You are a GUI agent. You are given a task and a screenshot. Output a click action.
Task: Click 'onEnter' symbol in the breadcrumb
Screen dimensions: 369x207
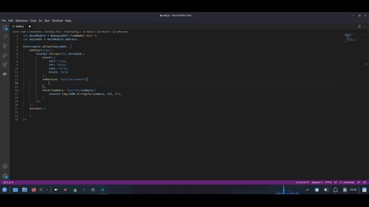(x=103, y=32)
